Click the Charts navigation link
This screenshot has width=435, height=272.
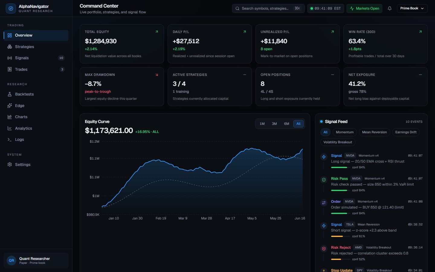(x=36, y=117)
